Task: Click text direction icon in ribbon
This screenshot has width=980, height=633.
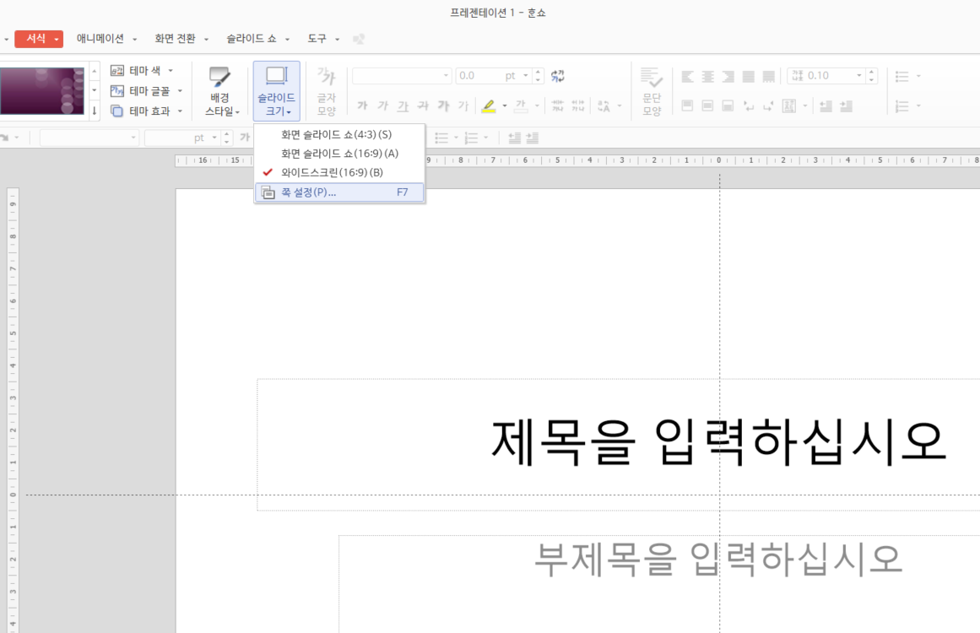Action: (x=788, y=106)
